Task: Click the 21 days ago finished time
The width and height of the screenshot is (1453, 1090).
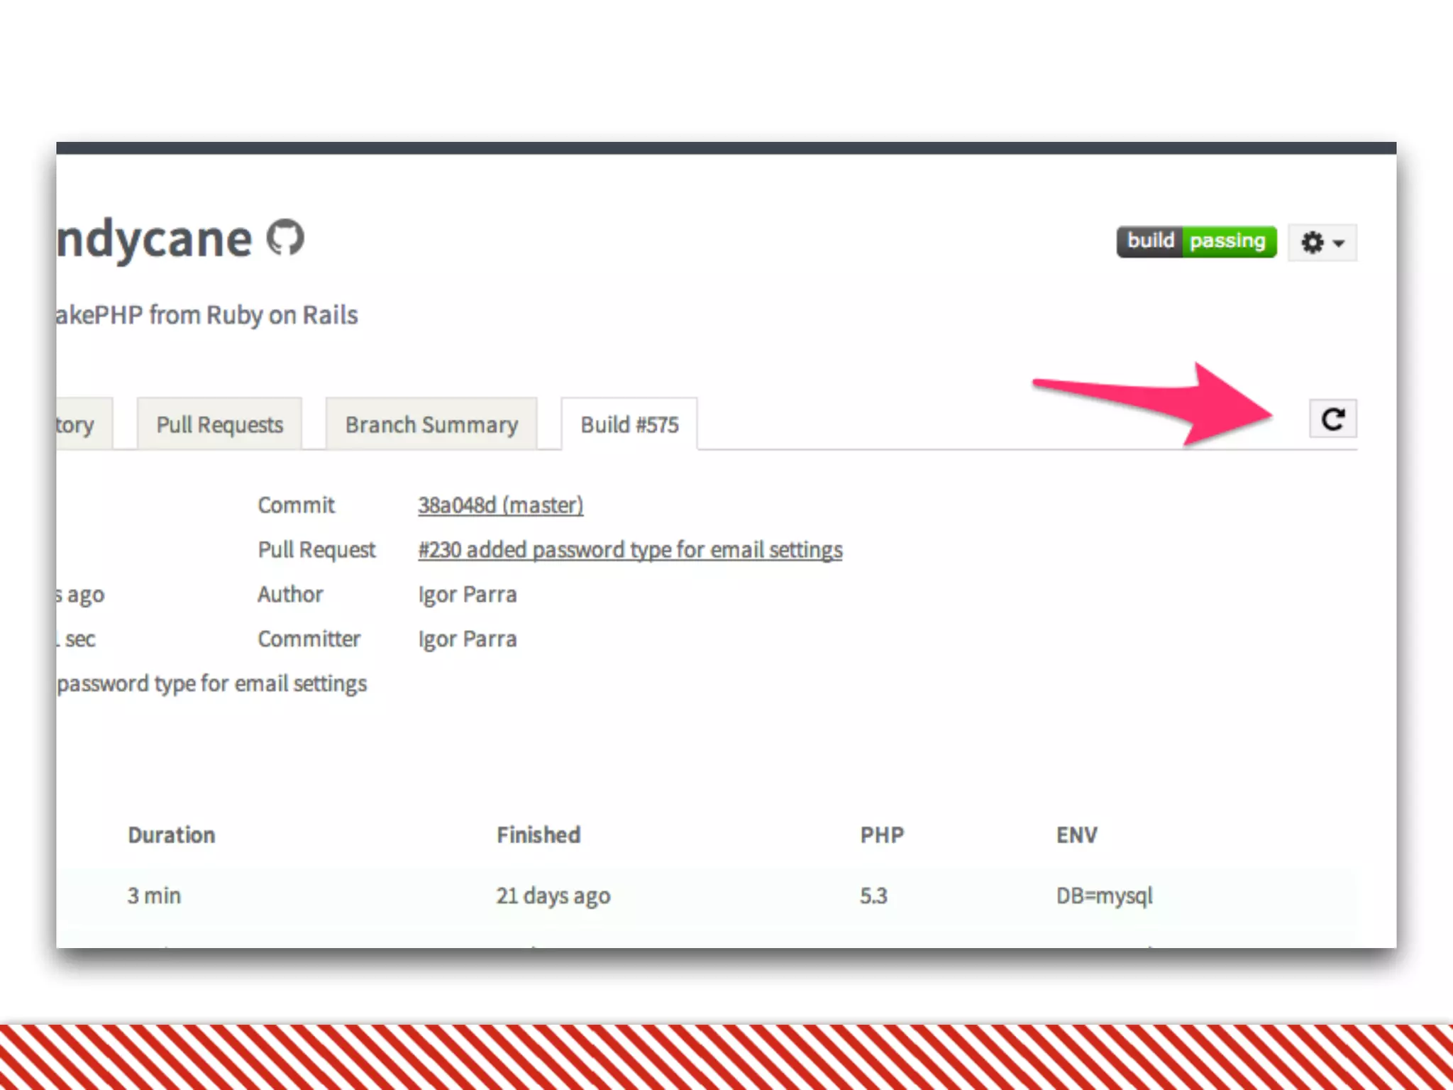Action: click(x=553, y=896)
